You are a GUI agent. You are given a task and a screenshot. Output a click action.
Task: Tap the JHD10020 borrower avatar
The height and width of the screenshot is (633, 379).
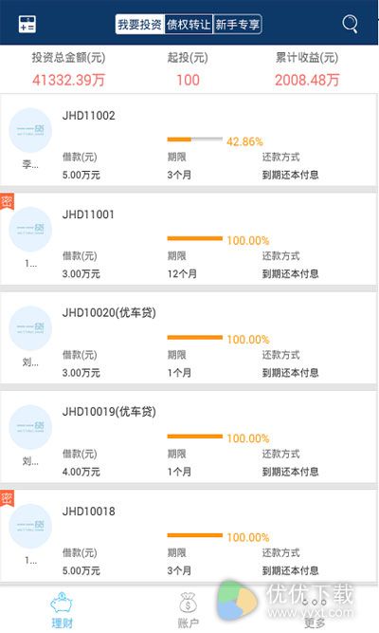tap(30, 327)
